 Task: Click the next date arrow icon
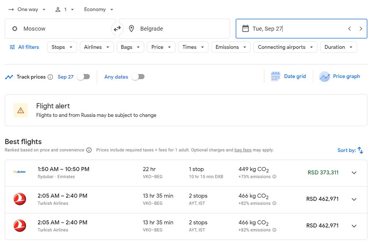coord(361,29)
